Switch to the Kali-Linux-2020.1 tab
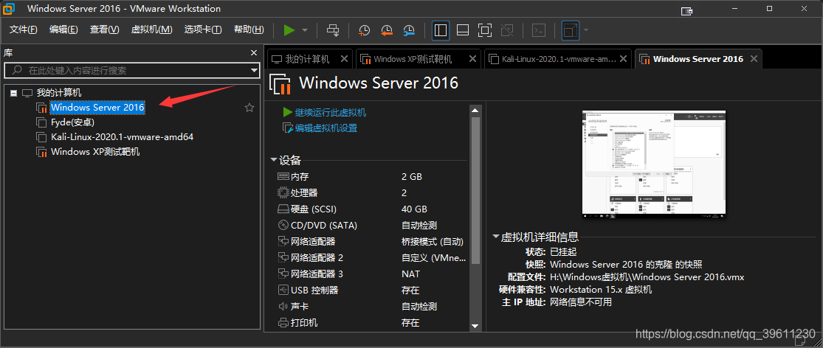Image resolution: width=823 pixels, height=348 pixels. pos(557,59)
